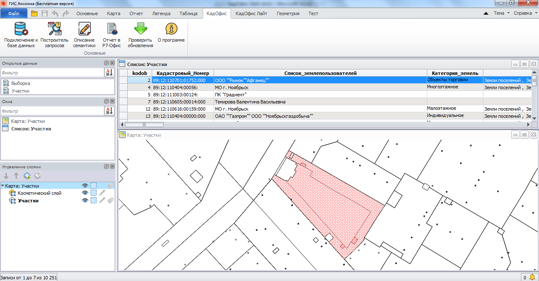The image size is (539, 281).
Task: Click the open folder icon in quick toolbar
Action: 35,13
